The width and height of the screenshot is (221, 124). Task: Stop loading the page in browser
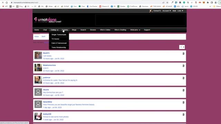coord(3,2)
